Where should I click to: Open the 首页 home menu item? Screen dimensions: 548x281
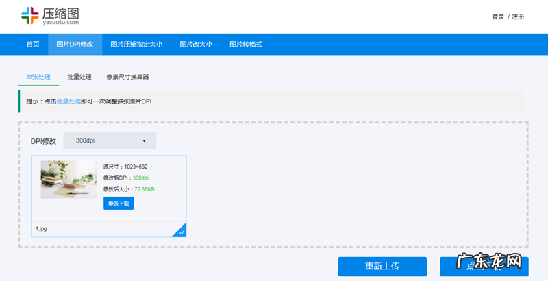click(33, 45)
